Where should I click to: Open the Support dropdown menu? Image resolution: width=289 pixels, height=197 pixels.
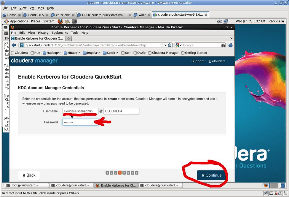(x=198, y=61)
